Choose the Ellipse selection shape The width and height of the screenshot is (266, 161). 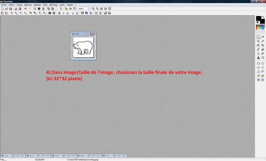[263, 63]
